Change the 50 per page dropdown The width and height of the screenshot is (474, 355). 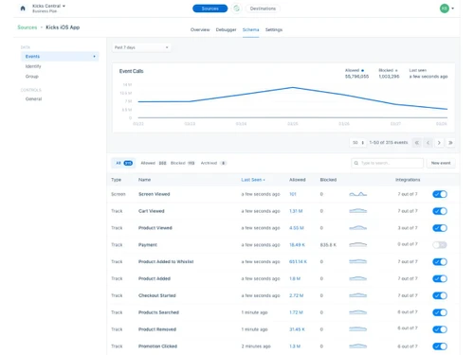(358, 143)
